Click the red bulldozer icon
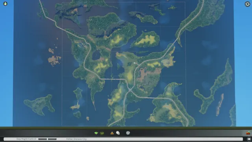The width and height of the screenshot is (252, 142). click(x=248, y=133)
